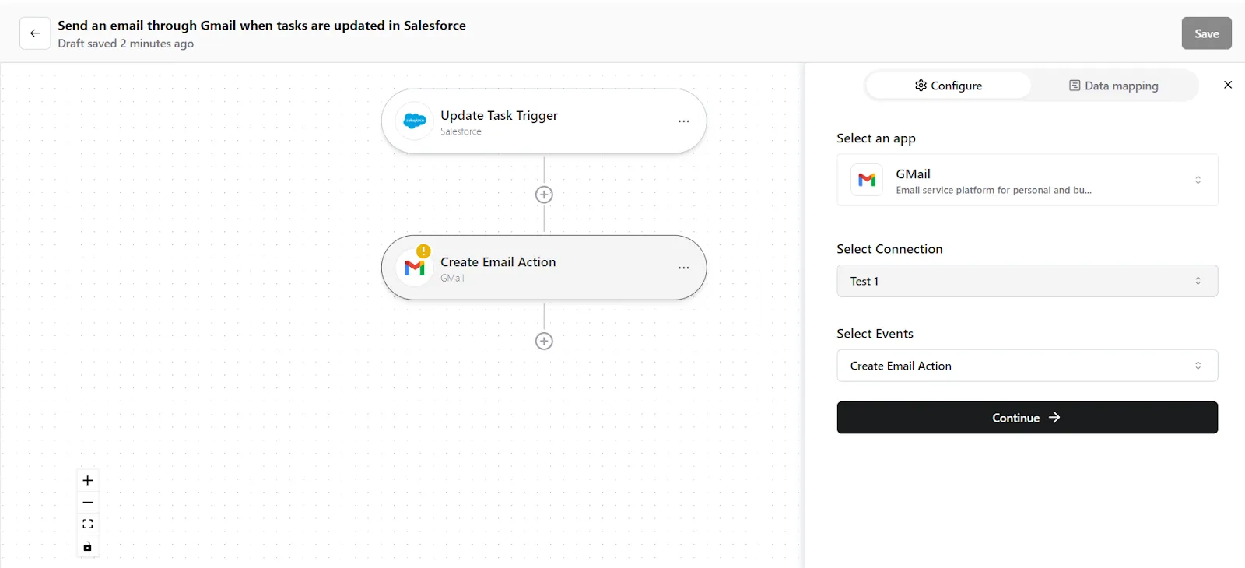This screenshot has width=1245, height=568.
Task: Select the Create Email Action node
Action: 544,268
